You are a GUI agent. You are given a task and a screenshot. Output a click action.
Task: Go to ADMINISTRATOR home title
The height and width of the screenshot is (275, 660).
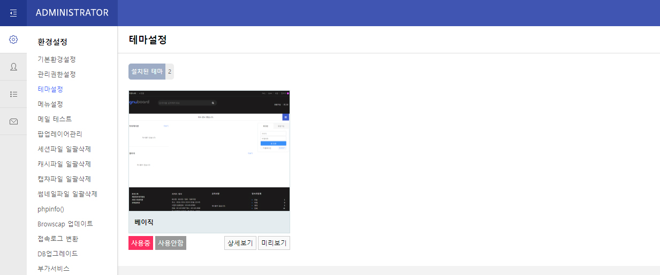[x=72, y=13]
